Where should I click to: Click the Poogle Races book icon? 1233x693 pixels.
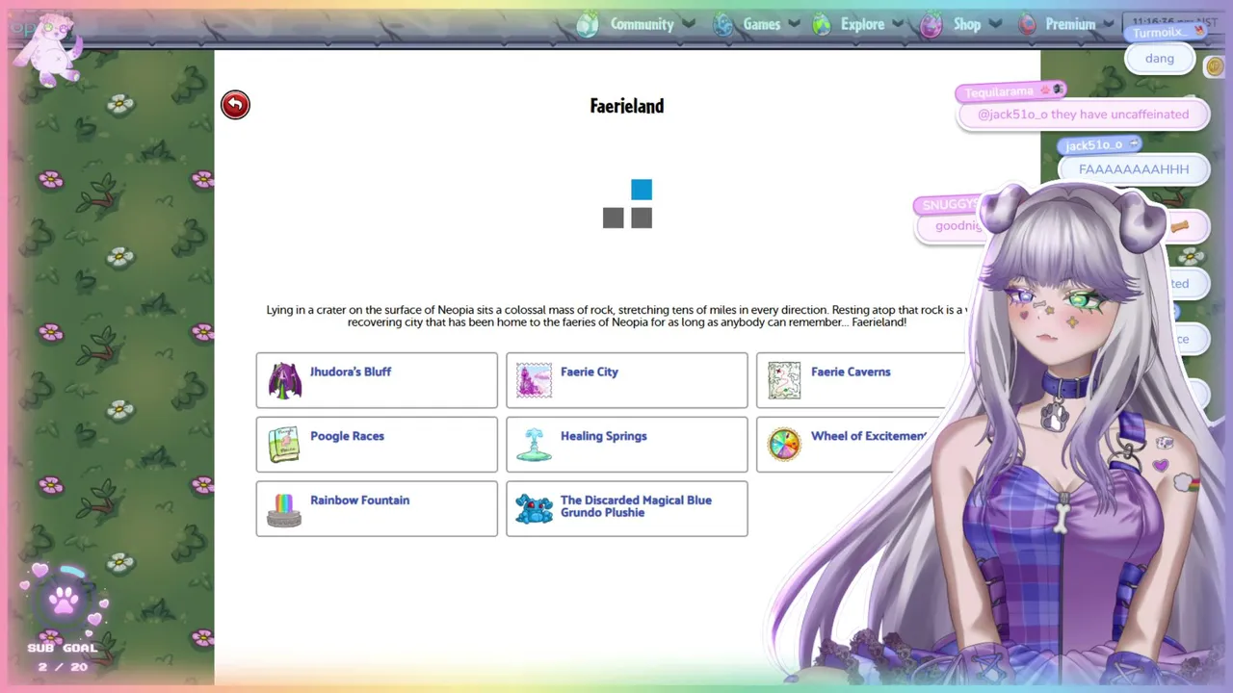[x=284, y=445]
